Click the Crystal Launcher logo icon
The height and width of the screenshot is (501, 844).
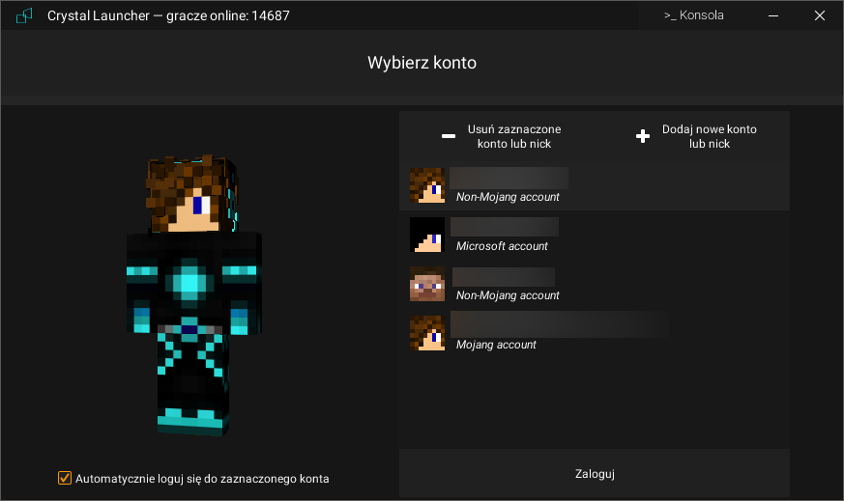click(24, 15)
